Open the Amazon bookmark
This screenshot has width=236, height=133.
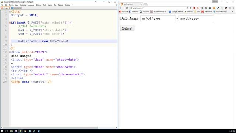[188, 11]
